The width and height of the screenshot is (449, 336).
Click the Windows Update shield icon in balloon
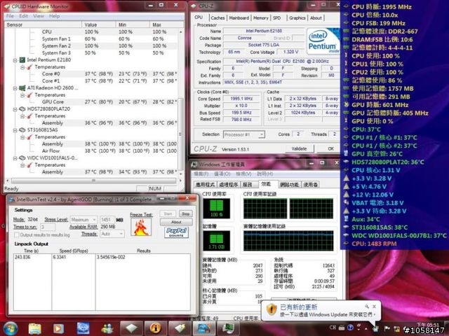pyautogui.click(x=272, y=309)
